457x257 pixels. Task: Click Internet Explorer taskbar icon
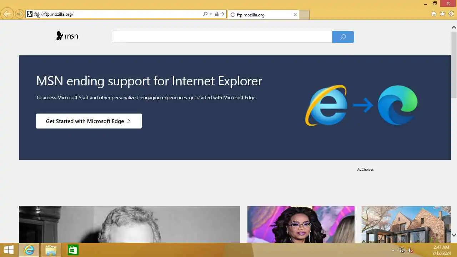[29, 250]
